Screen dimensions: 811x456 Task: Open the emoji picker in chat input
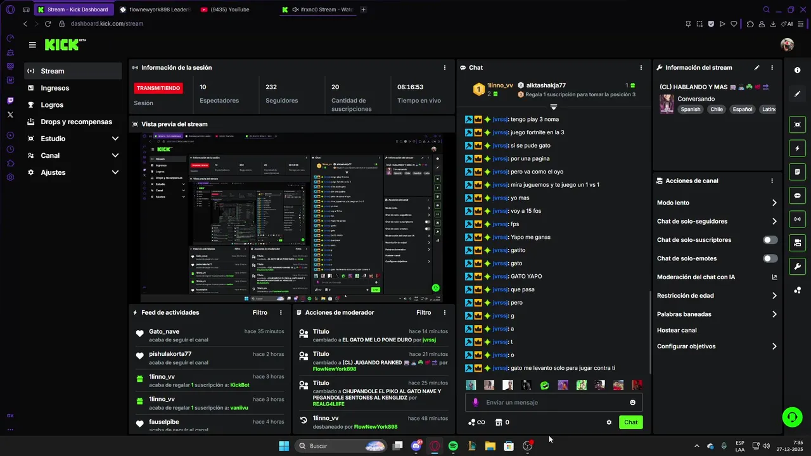[x=632, y=402]
